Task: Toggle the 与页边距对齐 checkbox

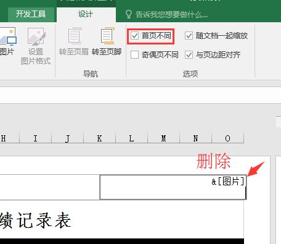Action: coord(189,55)
